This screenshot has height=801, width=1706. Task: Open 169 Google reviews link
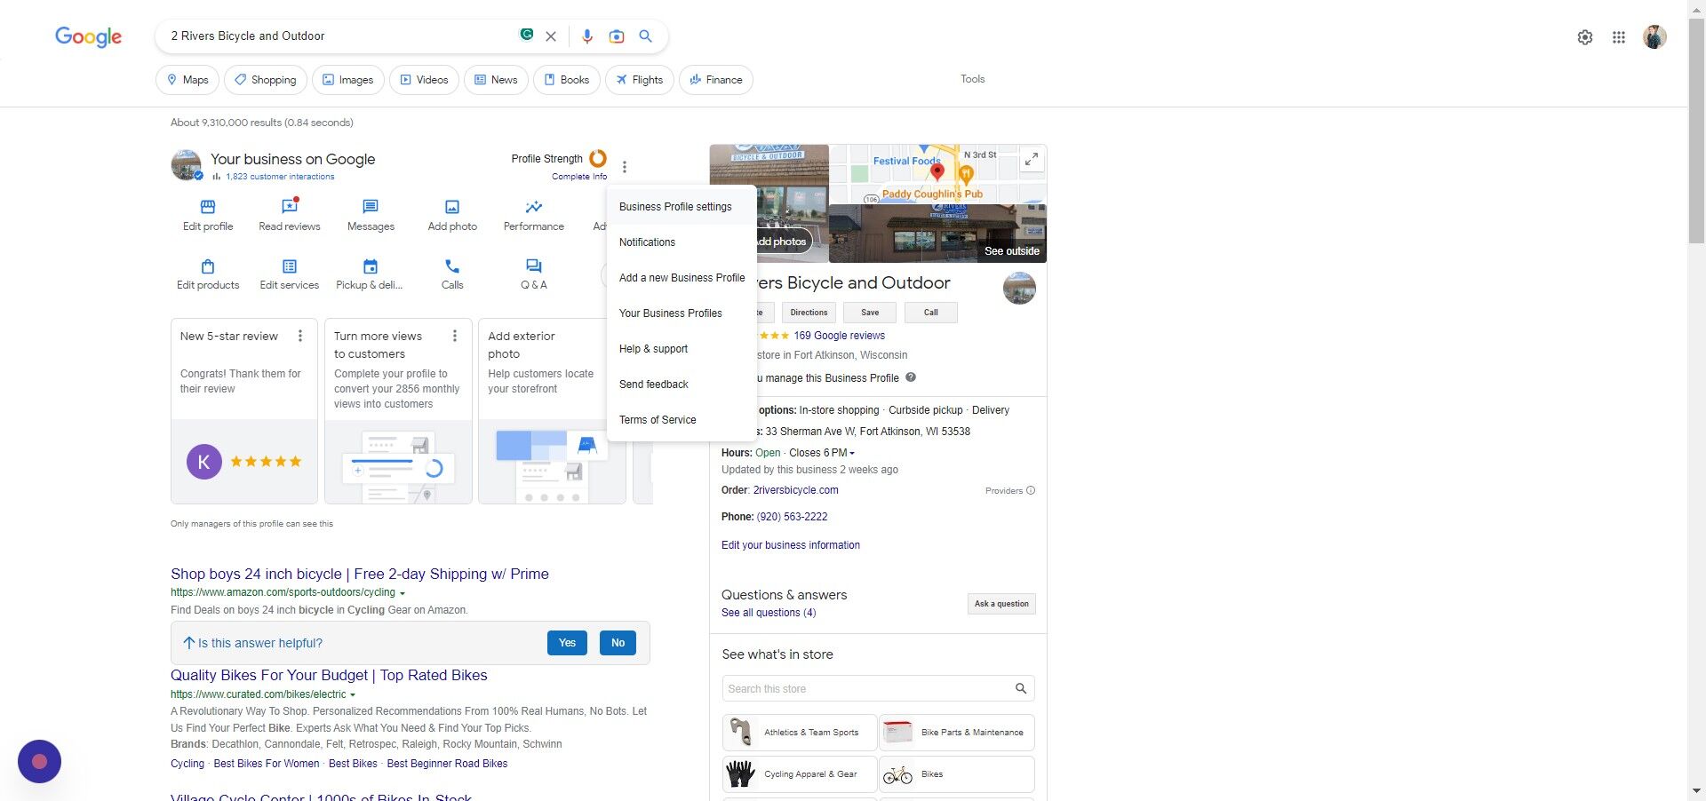click(840, 336)
